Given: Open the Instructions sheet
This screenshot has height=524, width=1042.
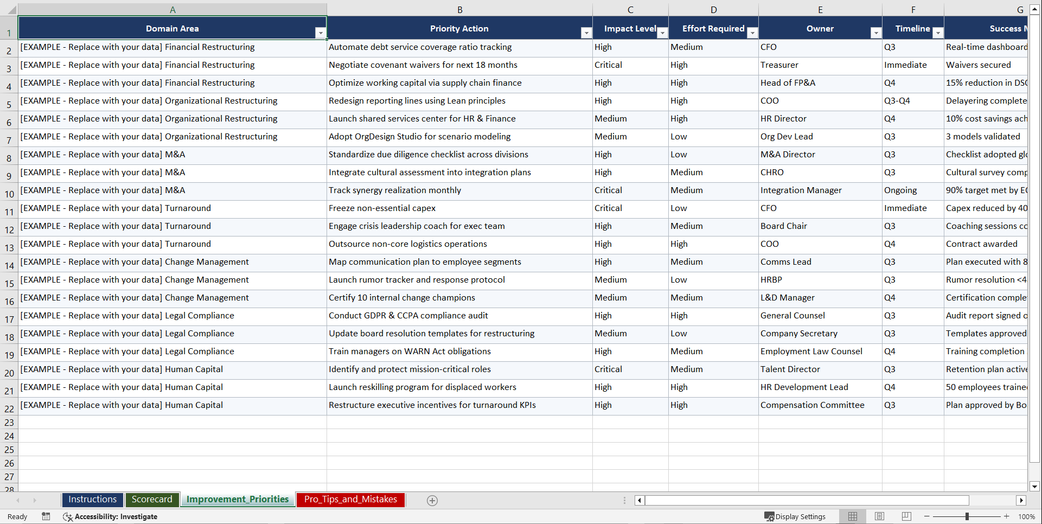Looking at the screenshot, I should coord(92,500).
